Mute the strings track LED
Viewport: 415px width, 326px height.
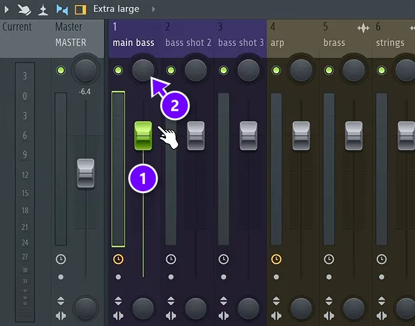click(x=381, y=70)
